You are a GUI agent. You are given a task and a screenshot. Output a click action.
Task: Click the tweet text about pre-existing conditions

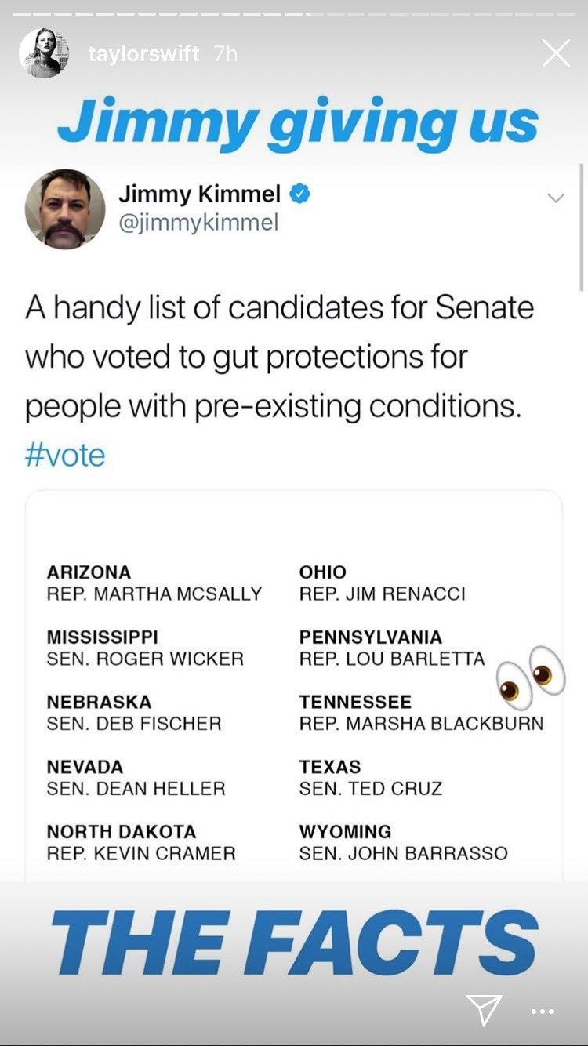279,357
